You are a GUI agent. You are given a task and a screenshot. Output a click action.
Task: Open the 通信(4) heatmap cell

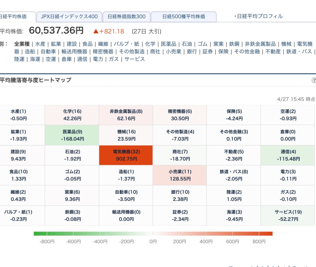(x=287, y=155)
